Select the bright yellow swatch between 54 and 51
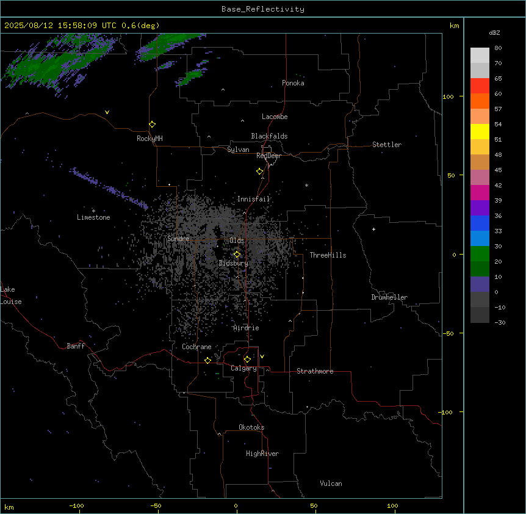Image resolution: width=526 pixels, height=514 pixels. tap(480, 131)
